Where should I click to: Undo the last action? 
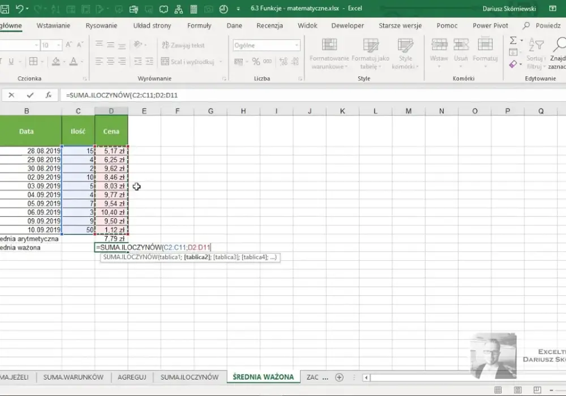coord(19,8)
